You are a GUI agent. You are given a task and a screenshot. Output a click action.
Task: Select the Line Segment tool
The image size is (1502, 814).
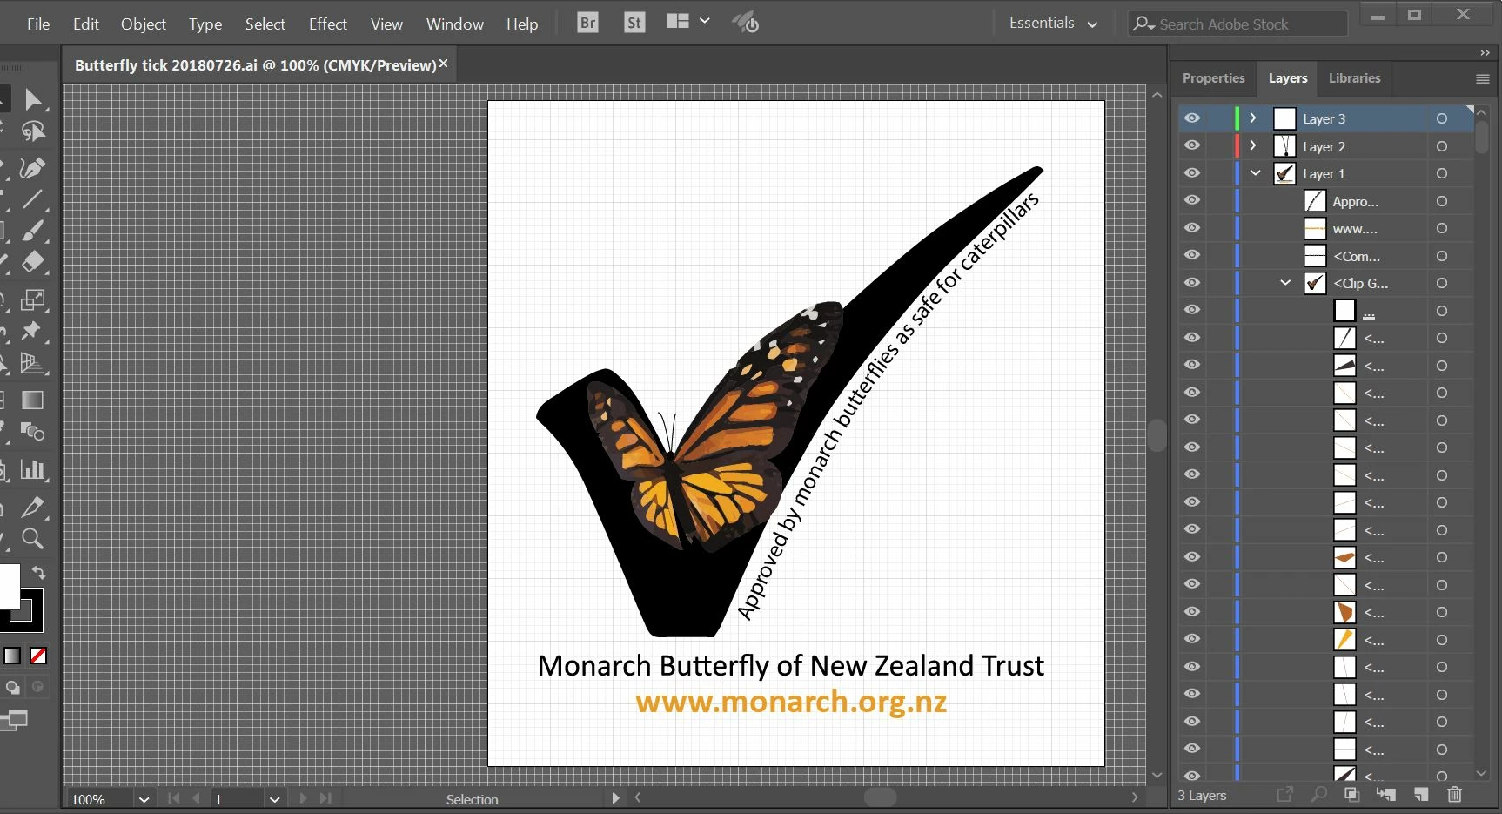(x=33, y=199)
